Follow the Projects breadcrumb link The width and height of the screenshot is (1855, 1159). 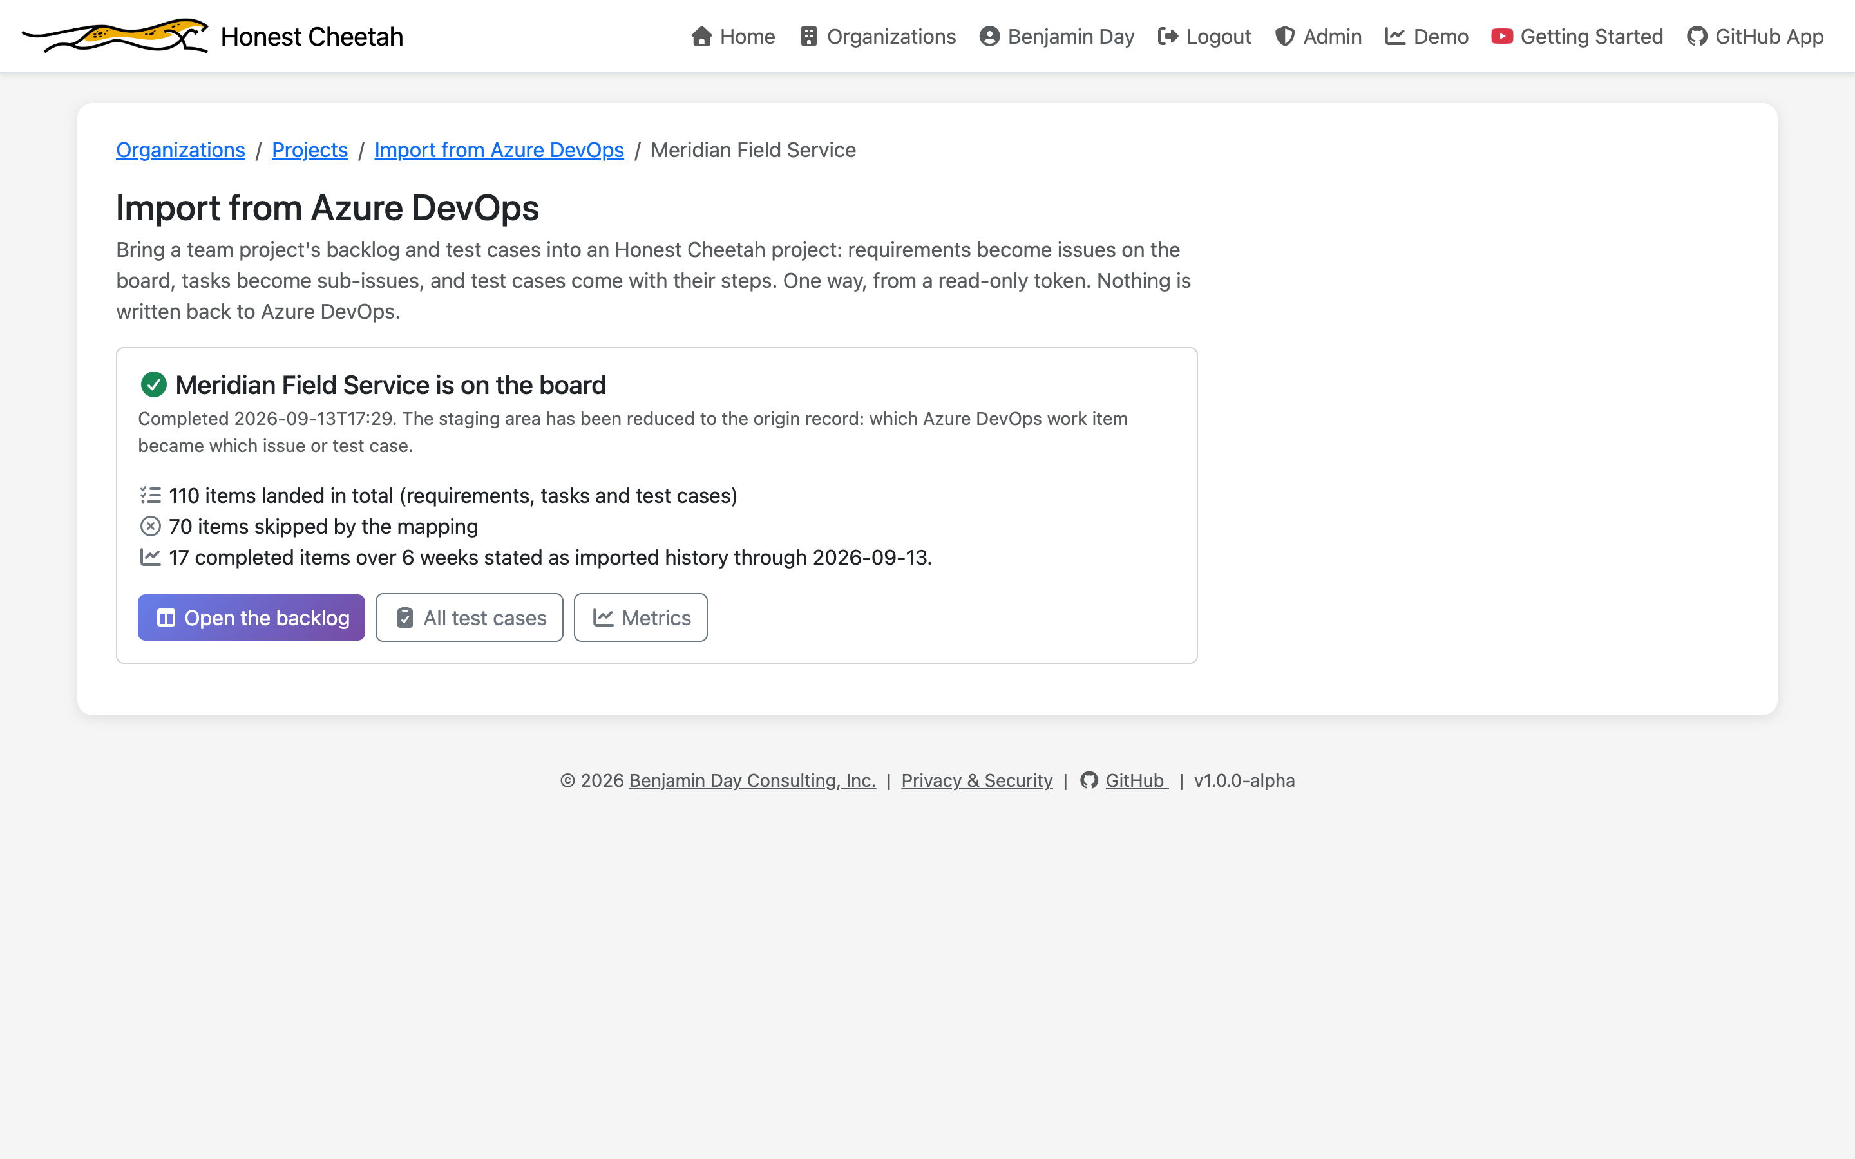pos(310,150)
